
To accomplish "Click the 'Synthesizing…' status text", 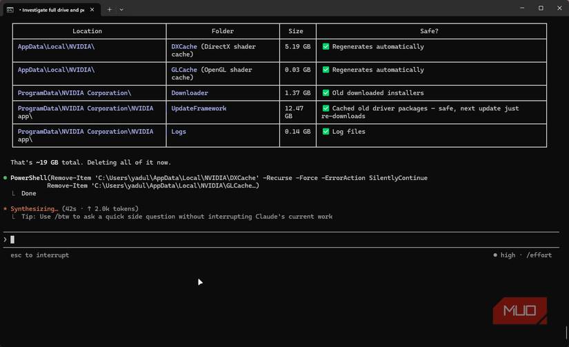I will pos(34,209).
